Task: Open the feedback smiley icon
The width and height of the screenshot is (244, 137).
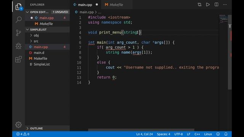Action: 218,134
